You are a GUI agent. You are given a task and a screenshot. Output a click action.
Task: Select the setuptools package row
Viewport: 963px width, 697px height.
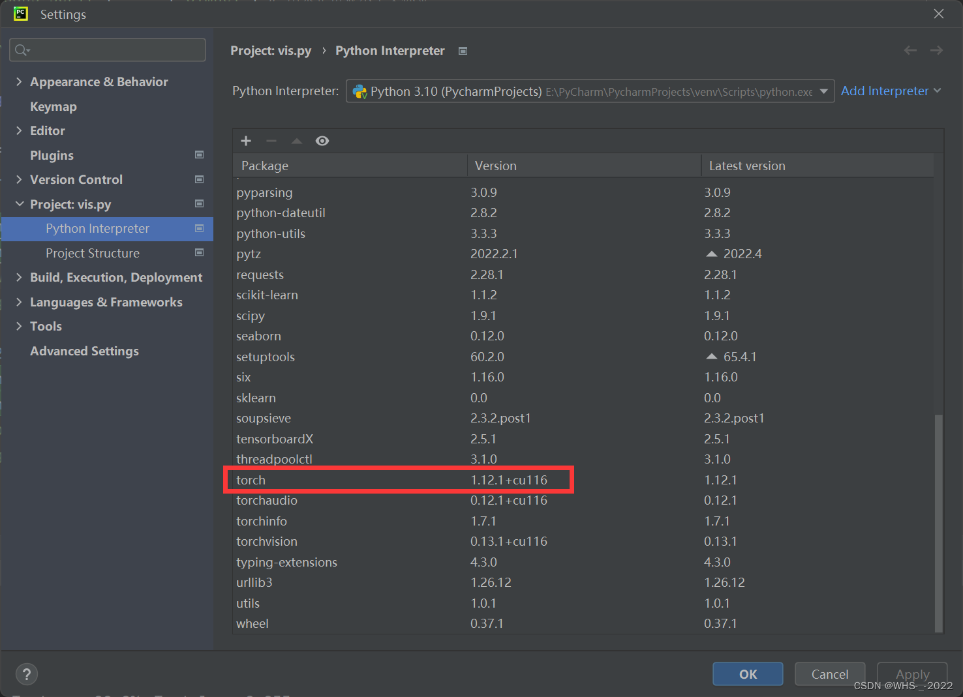[584, 357]
